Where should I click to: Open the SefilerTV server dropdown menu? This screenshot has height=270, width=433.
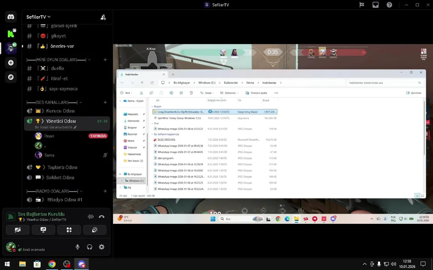(38, 17)
